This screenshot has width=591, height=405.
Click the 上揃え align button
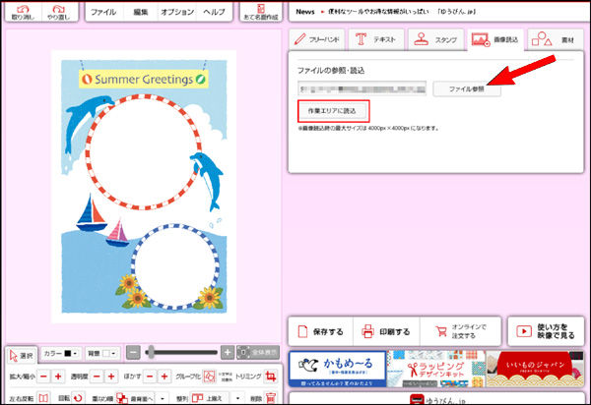pos(211,398)
